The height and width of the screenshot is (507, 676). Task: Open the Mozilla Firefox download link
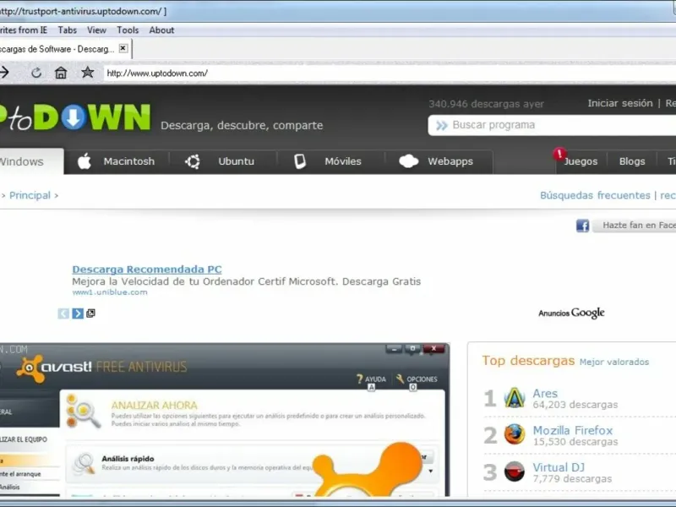pyautogui.click(x=573, y=430)
